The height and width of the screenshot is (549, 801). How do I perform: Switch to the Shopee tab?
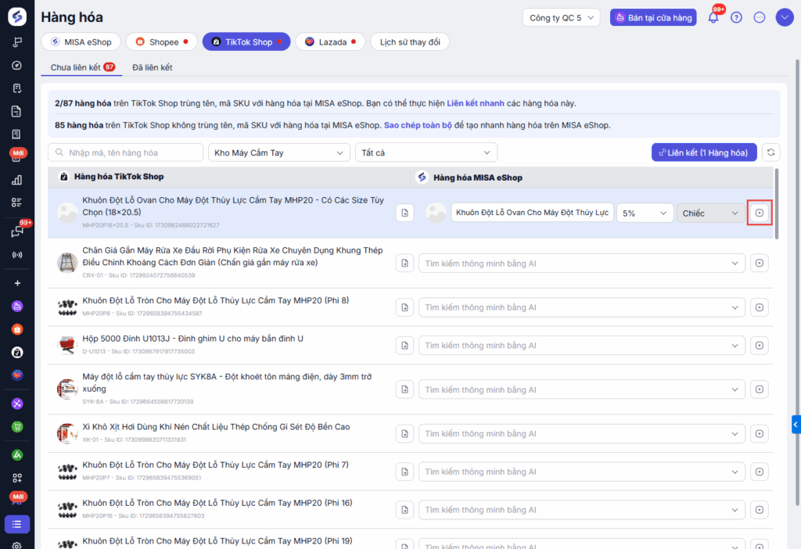click(x=161, y=42)
